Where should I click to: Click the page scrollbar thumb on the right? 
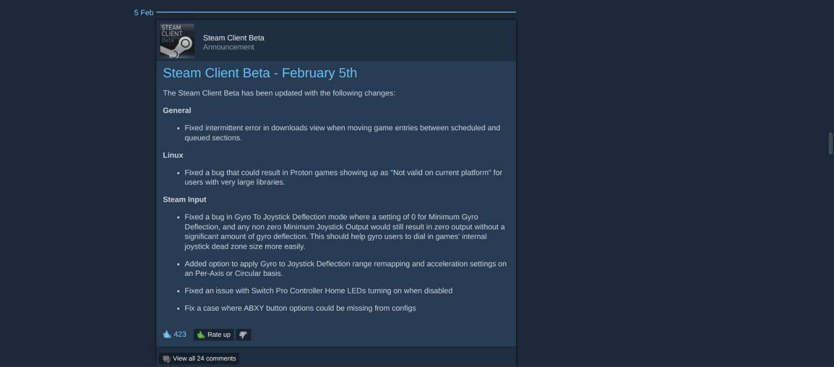pyautogui.click(x=830, y=143)
